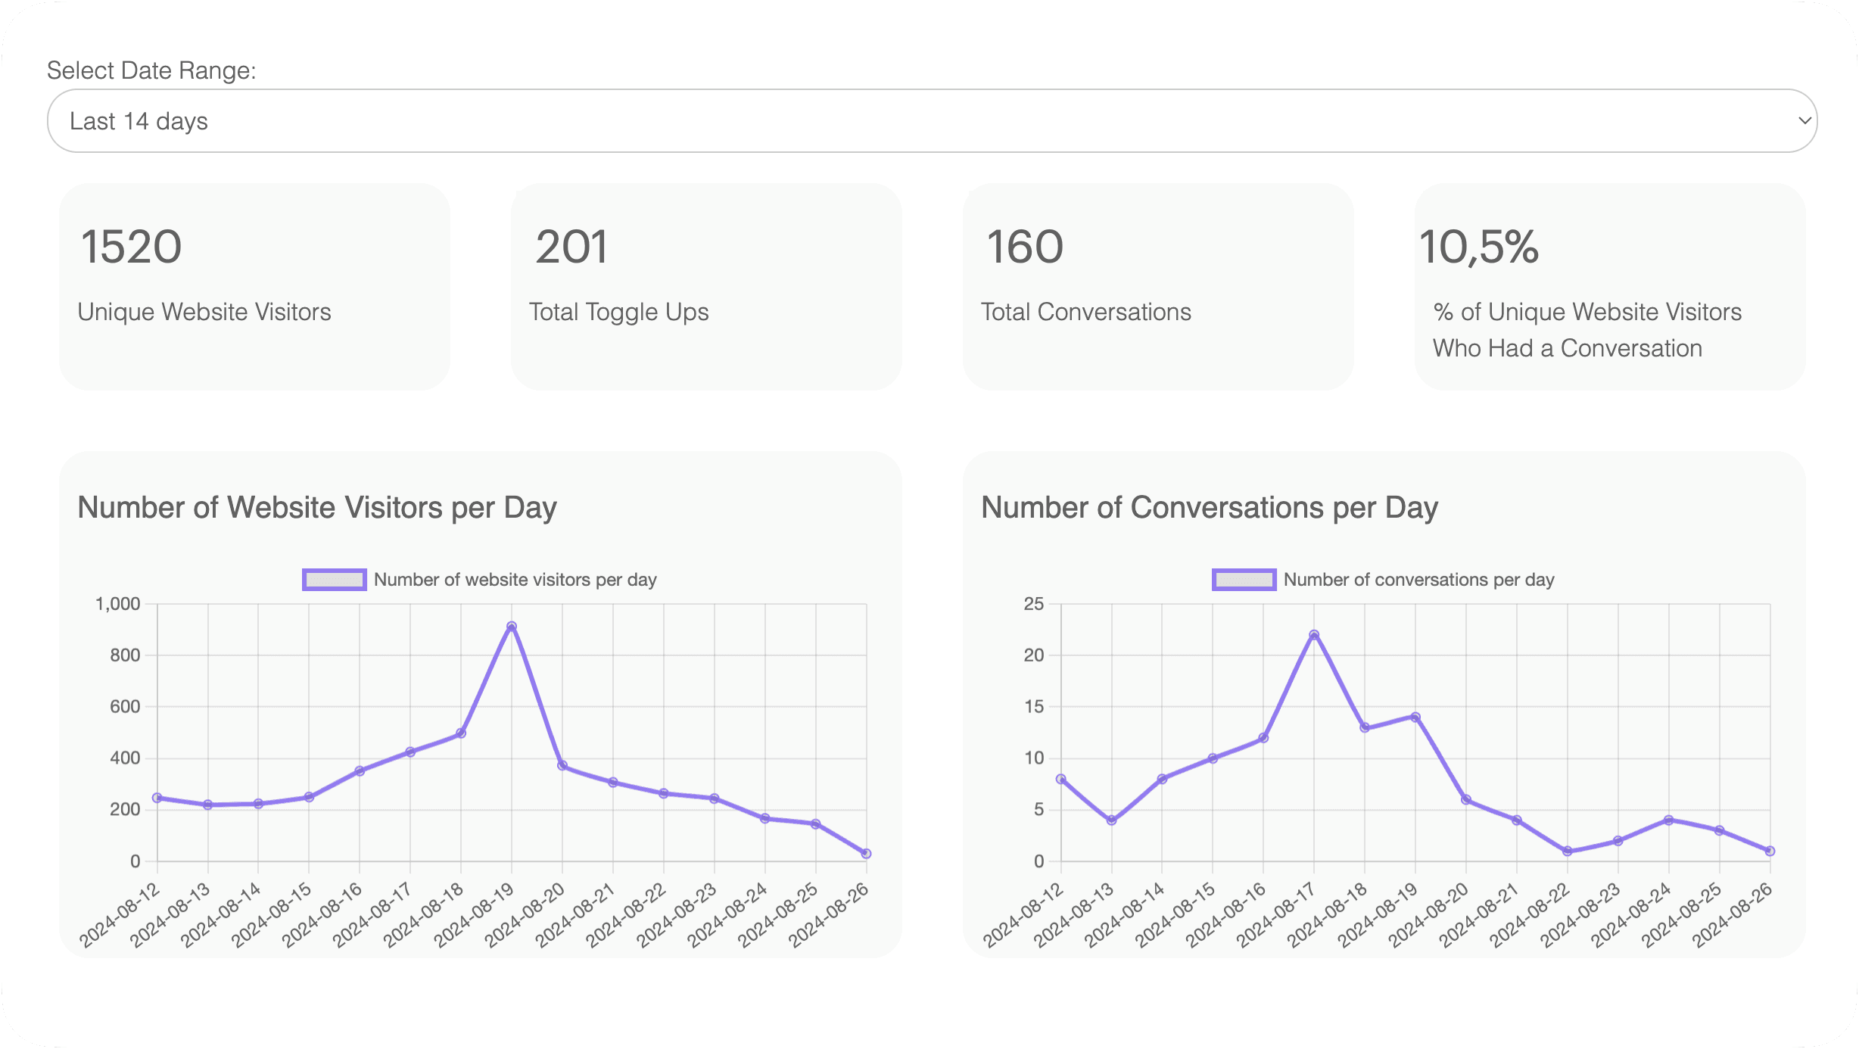Click the 201 Total Toggle Ups card

click(x=705, y=286)
